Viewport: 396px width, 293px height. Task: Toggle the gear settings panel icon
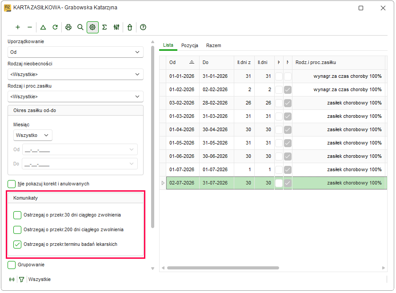tap(92, 27)
